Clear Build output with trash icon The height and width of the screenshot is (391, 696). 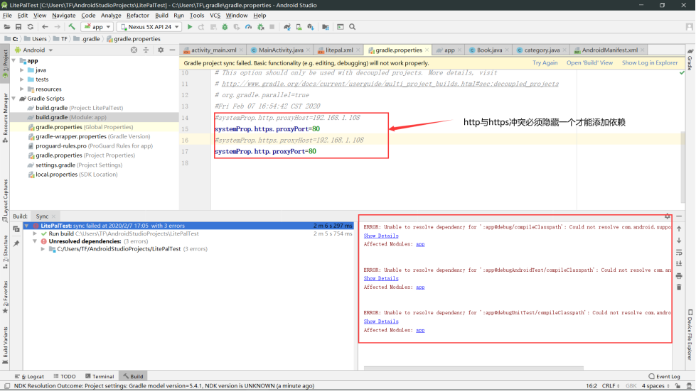coord(679,287)
